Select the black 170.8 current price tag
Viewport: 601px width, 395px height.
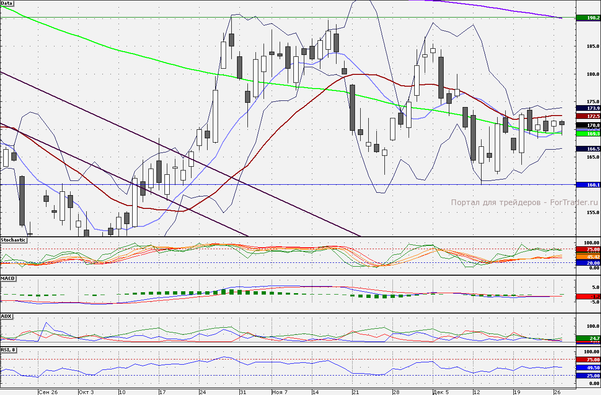[x=587, y=126]
